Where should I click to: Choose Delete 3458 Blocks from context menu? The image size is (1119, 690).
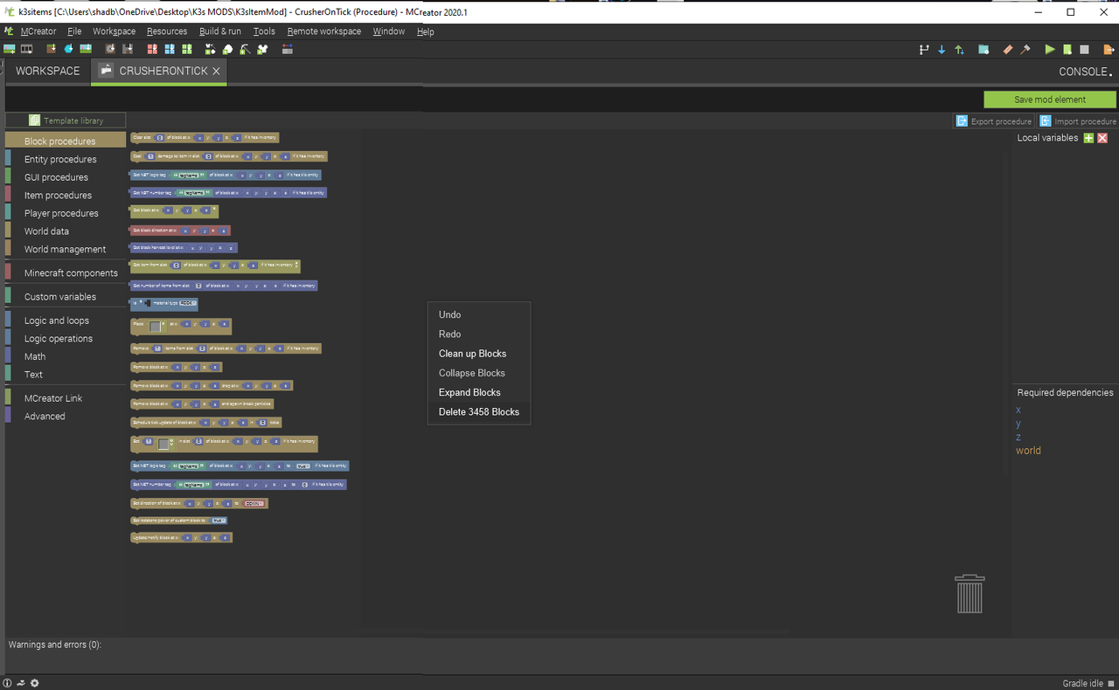(479, 411)
